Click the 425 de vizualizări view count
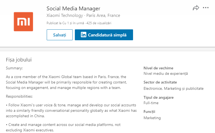 pyautogui.click(x=99, y=23)
